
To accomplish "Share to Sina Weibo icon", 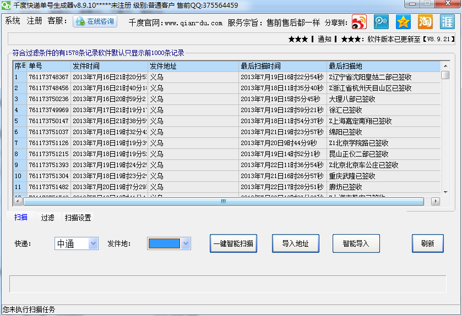I will pos(359,22).
